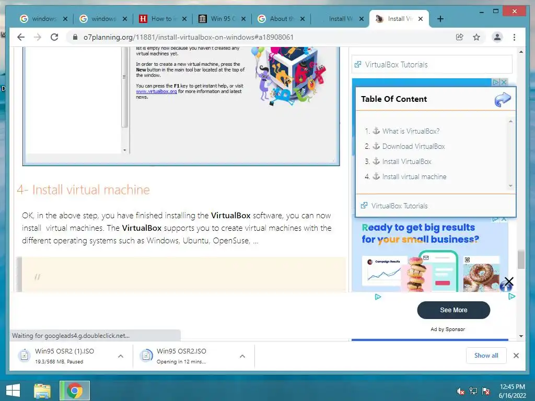
Task: Open VirtualBox Tutorials link below table of contents
Action: coord(399,206)
